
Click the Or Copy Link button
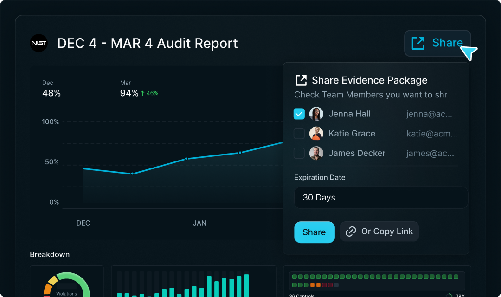(379, 232)
